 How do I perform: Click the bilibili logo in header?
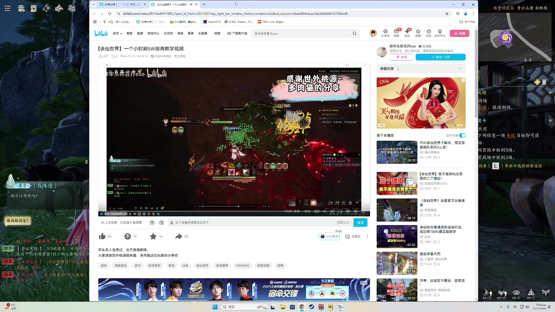[x=101, y=33]
